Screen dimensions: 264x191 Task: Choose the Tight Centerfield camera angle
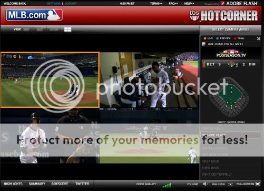coord(217,174)
